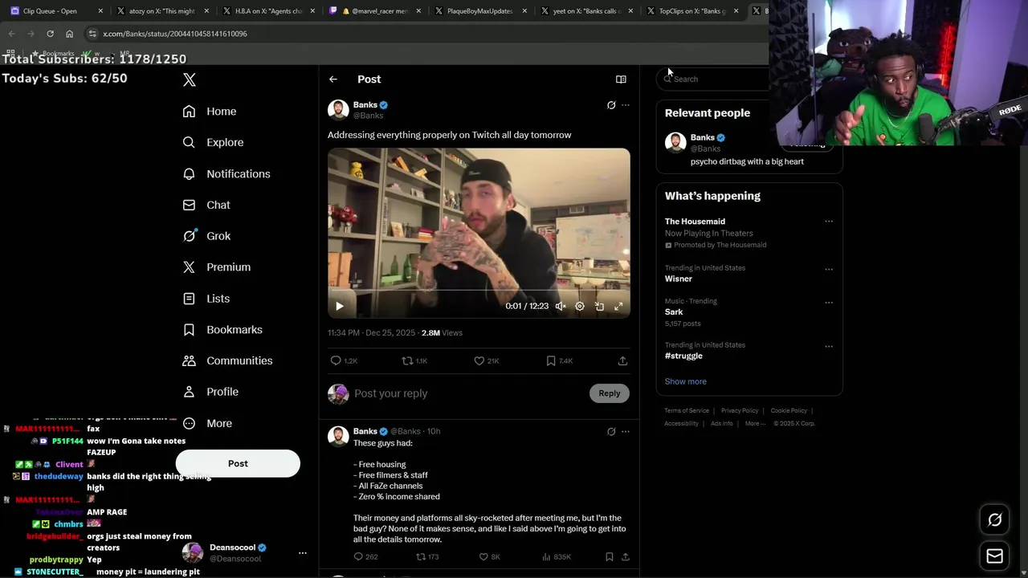Click the white Post button
The image size is (1028, 578).
point(238,463)
